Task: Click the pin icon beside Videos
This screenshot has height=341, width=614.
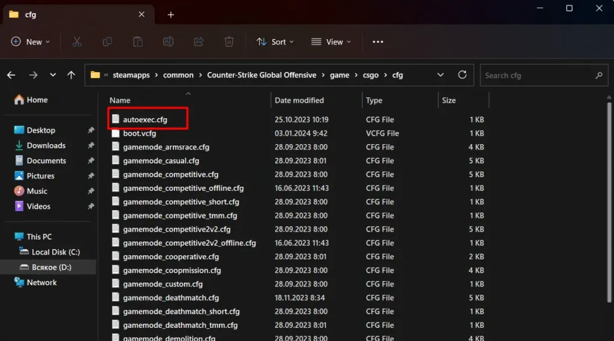Action: point(91,206)
